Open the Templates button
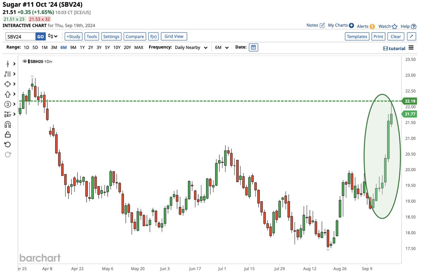The height and width of the screenshot is (279, 424). (357, 36)
